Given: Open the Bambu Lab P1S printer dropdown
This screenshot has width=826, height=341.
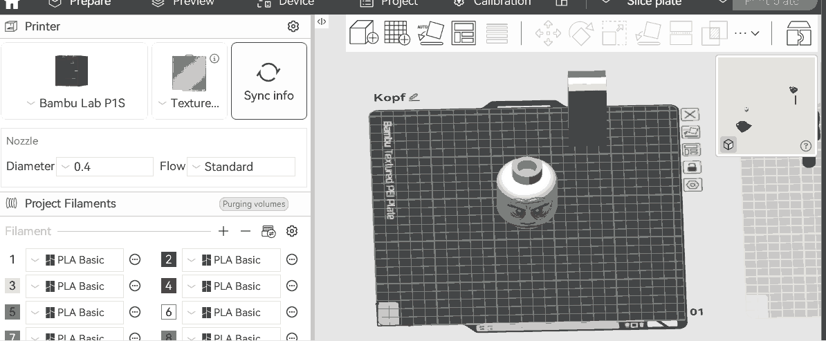Looking at the screenshot, I should coord(75,103).
